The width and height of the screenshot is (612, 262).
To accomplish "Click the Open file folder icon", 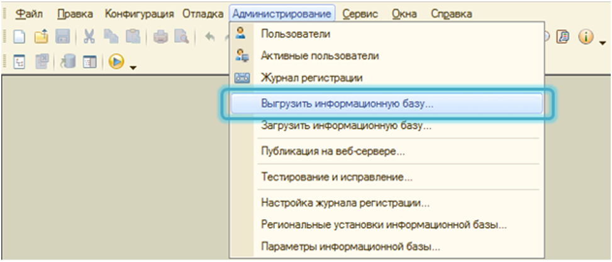I will 42,37.
